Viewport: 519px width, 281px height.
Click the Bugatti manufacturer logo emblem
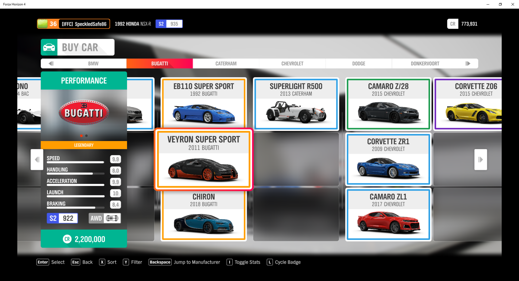[83, 112]
